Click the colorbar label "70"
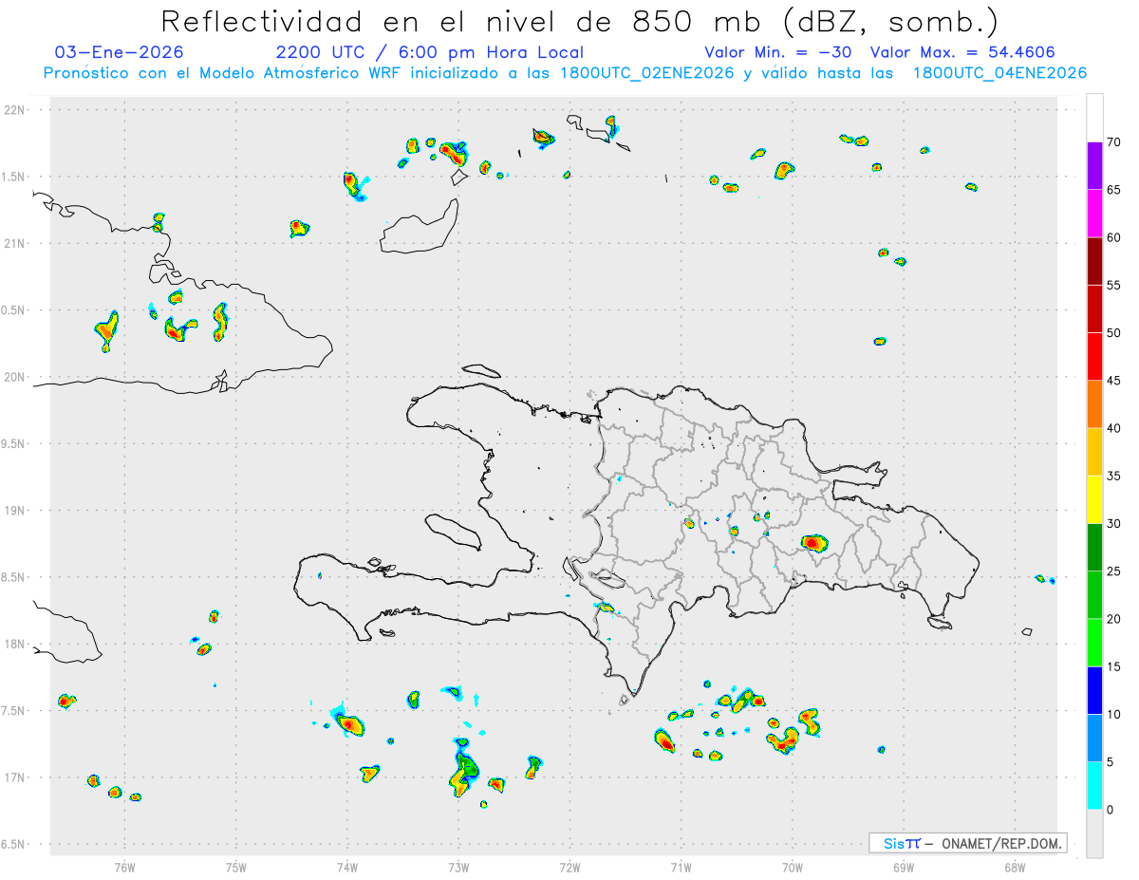Screen dimensions: 1139x880 (x=1114, y=142)
